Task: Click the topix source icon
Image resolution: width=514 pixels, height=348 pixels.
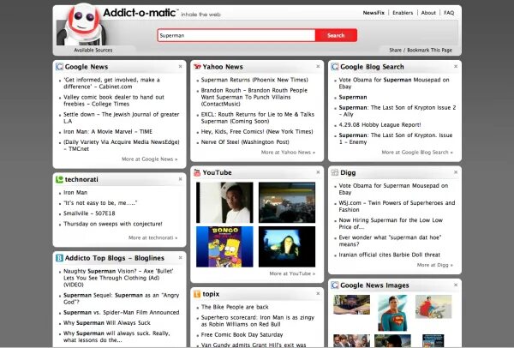Action: [197, 294]
